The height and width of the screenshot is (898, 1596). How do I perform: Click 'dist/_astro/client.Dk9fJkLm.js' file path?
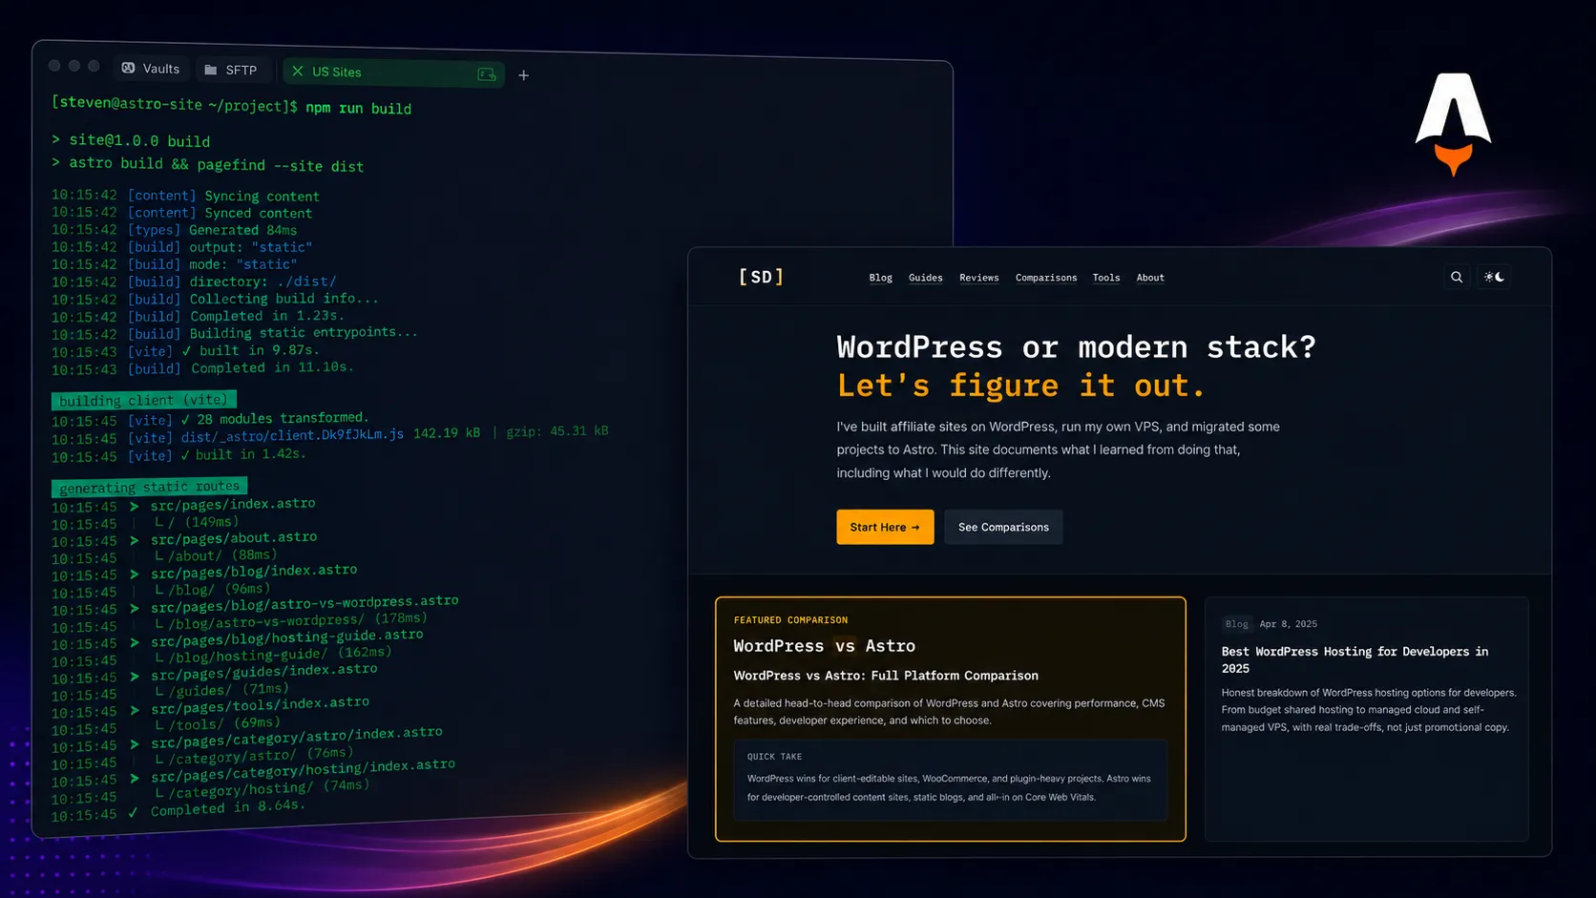coord(292,435)
